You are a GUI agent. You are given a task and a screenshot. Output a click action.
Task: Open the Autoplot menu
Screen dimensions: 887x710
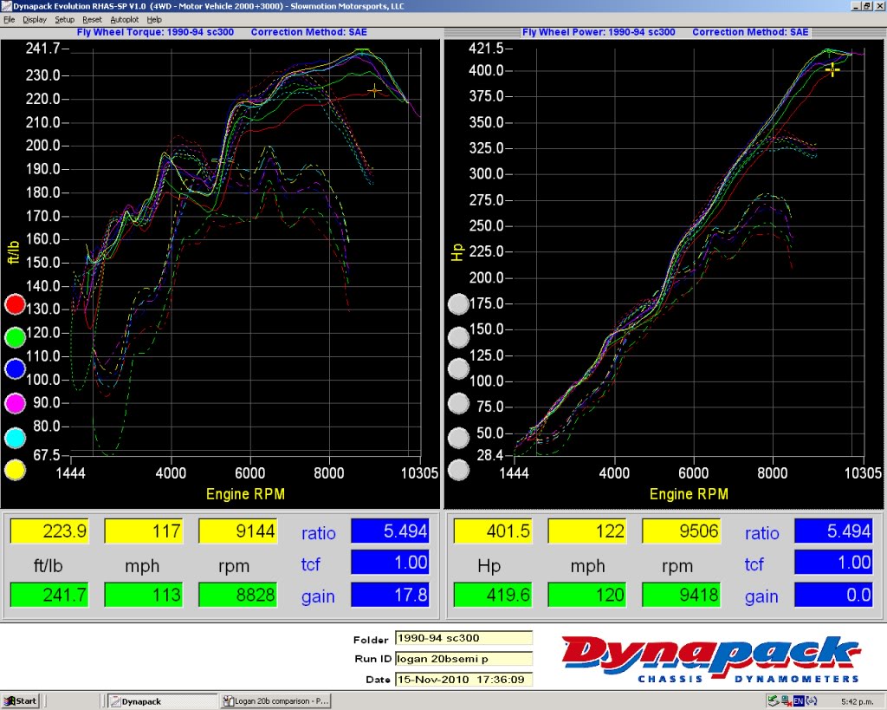[125, 20]
